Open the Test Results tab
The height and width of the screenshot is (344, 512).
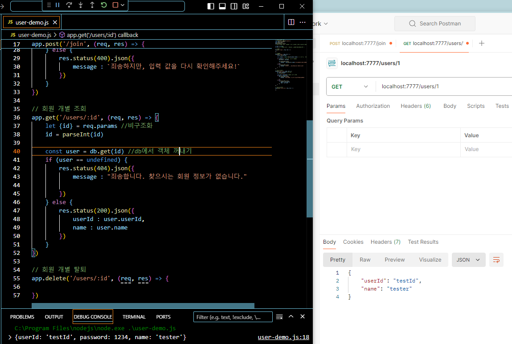423,242
